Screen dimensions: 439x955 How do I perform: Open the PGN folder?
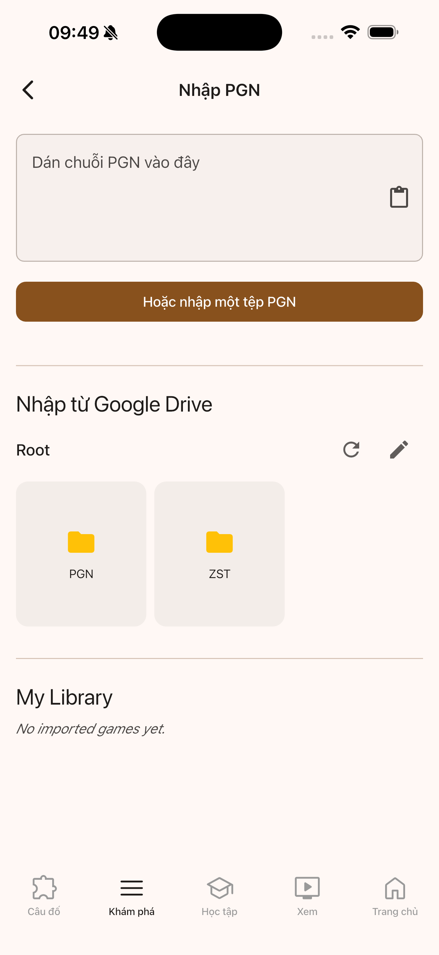point(81,554)
